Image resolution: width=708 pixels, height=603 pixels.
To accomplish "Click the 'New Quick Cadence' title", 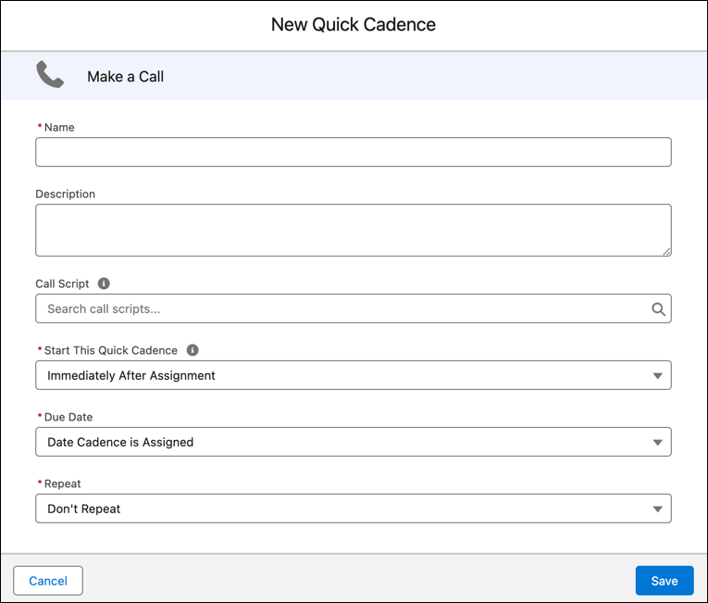I will click(x=354, y=24).
